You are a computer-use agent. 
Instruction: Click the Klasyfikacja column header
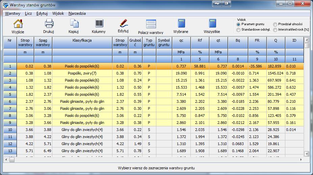pyautogui.click(x=82, y=43)
